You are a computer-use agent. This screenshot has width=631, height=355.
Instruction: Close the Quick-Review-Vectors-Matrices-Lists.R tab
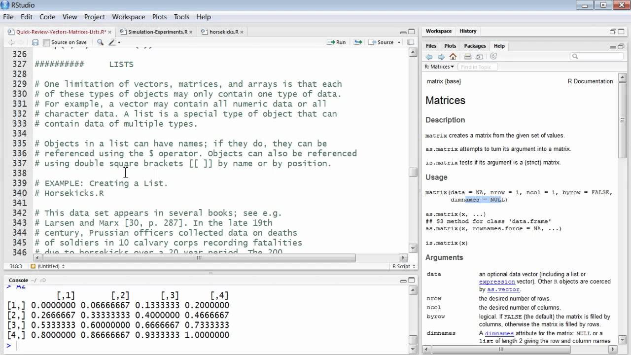coord(109,32)
